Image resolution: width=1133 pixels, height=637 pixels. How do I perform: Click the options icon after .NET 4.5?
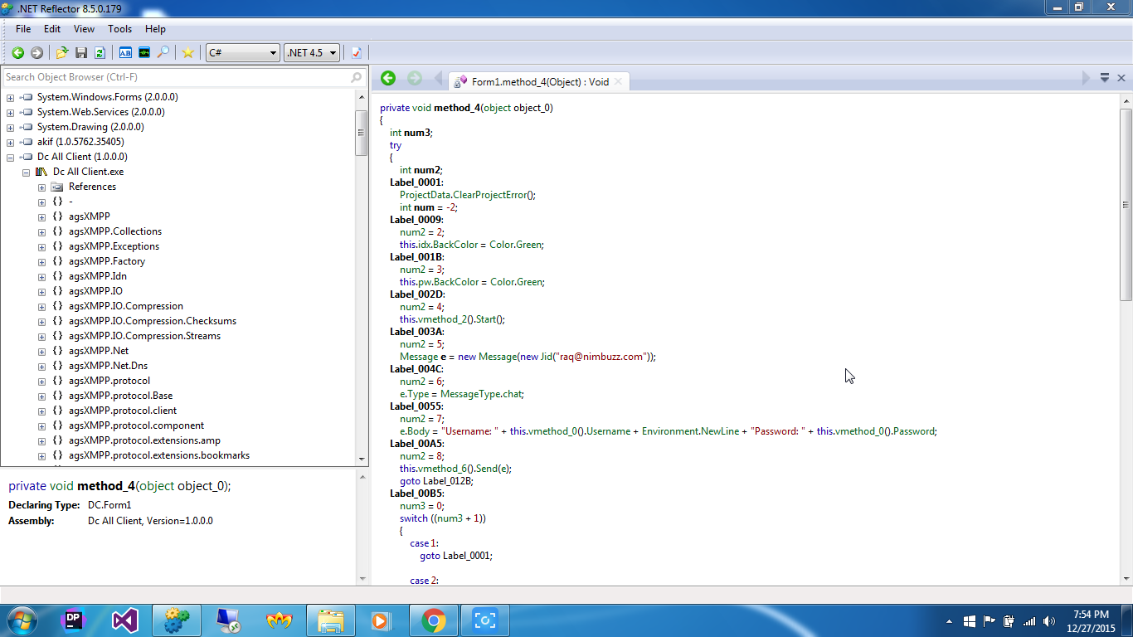[x=357, y=52]
